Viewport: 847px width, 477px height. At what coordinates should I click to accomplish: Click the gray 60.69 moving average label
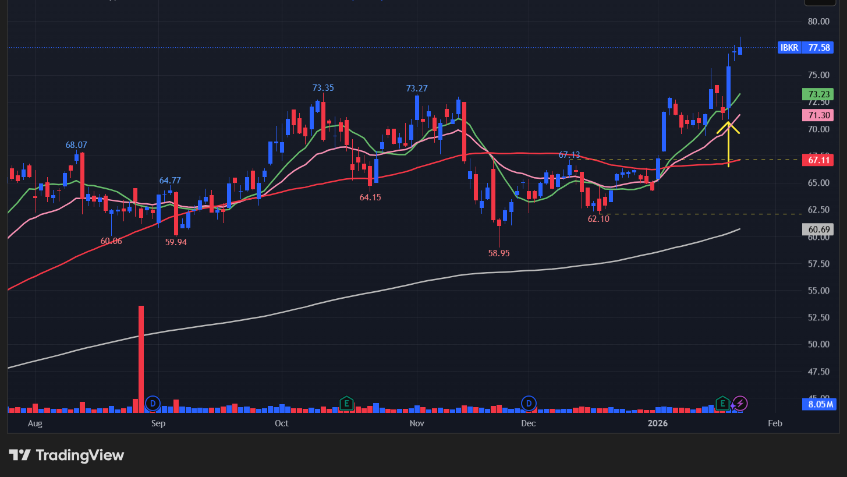pyautogui.click(x=818, y=229)
